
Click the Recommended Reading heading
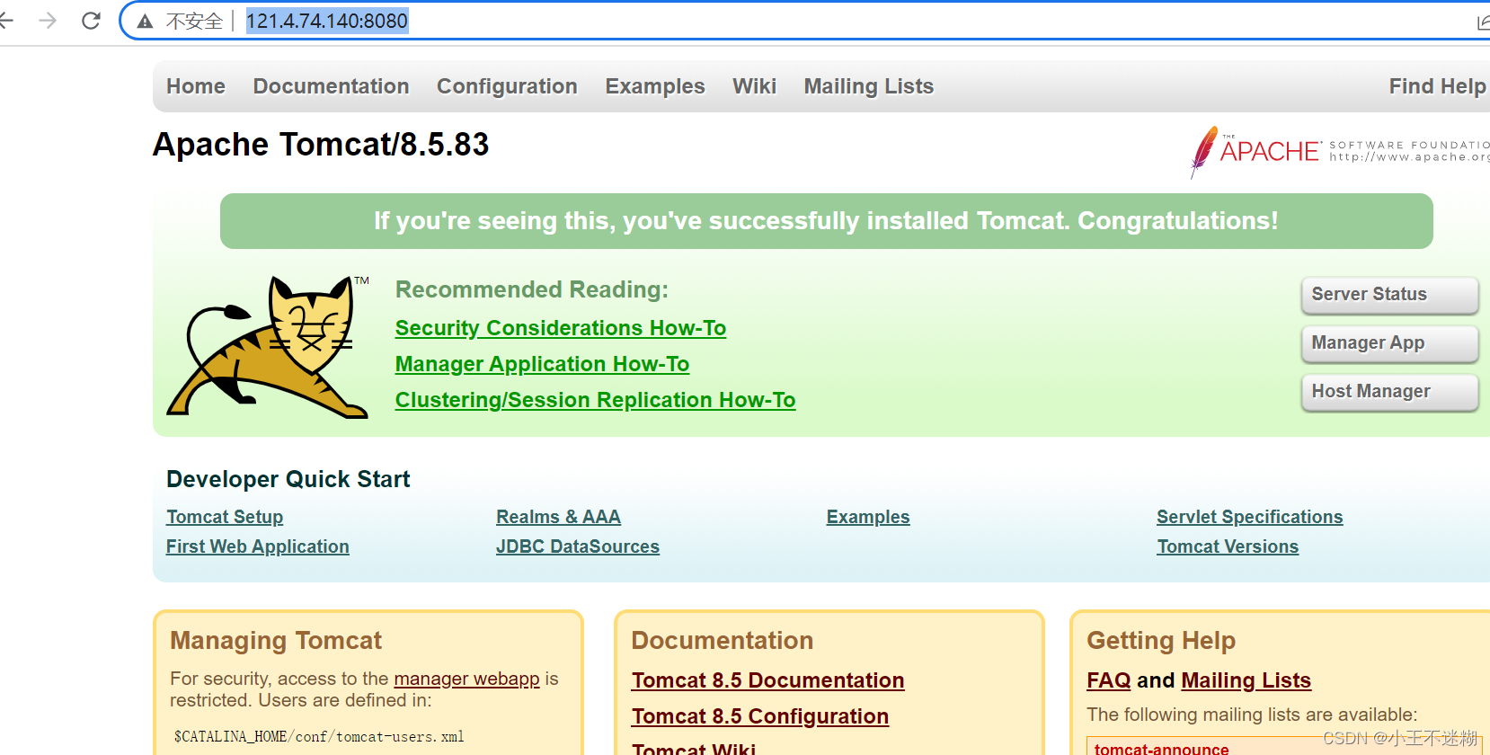pos(532,289)
